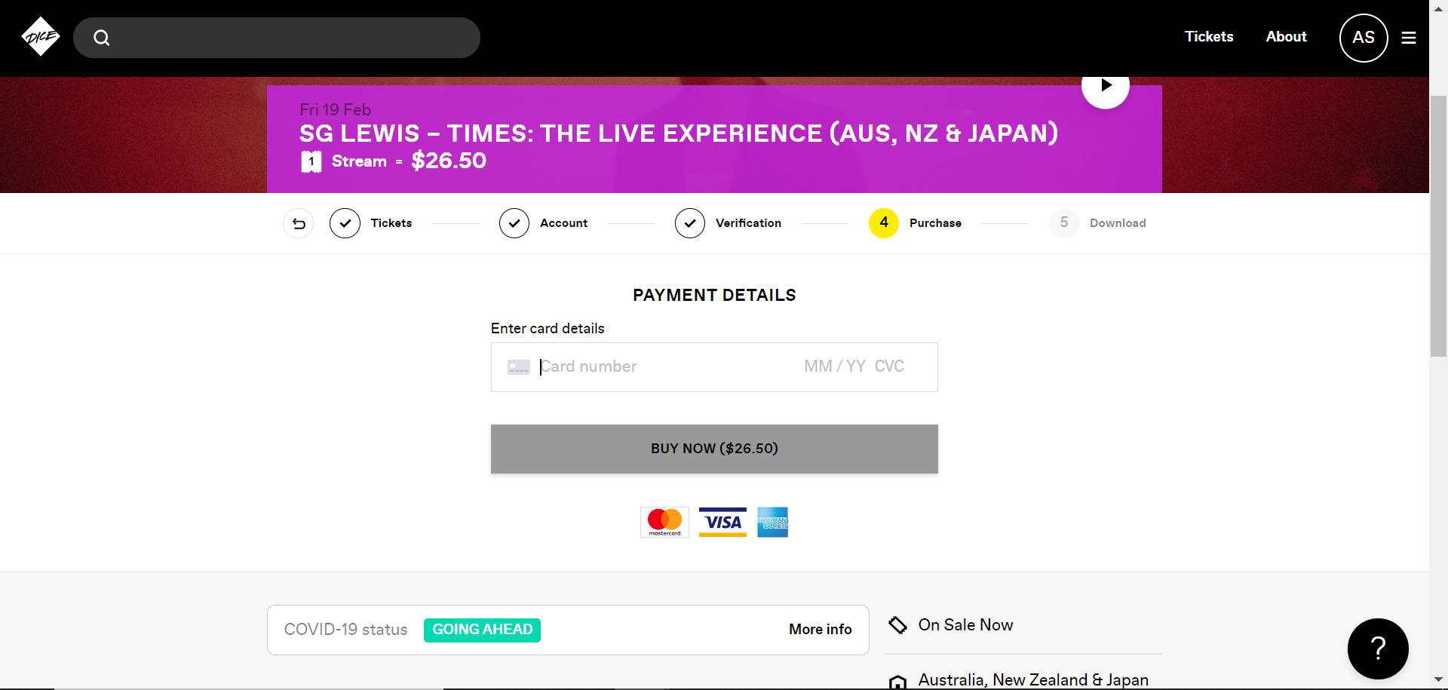Click the back arrow step icon

299,223
